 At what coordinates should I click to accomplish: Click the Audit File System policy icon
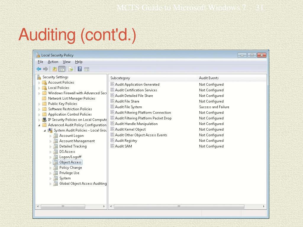112,106
